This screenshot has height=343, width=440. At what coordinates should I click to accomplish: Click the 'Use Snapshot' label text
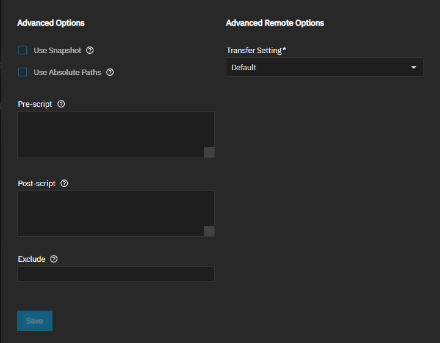57,50
